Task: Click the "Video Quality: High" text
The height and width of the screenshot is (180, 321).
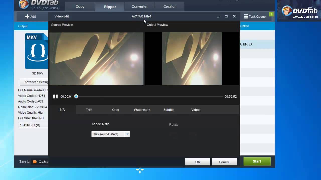Action: click(31, 113)
